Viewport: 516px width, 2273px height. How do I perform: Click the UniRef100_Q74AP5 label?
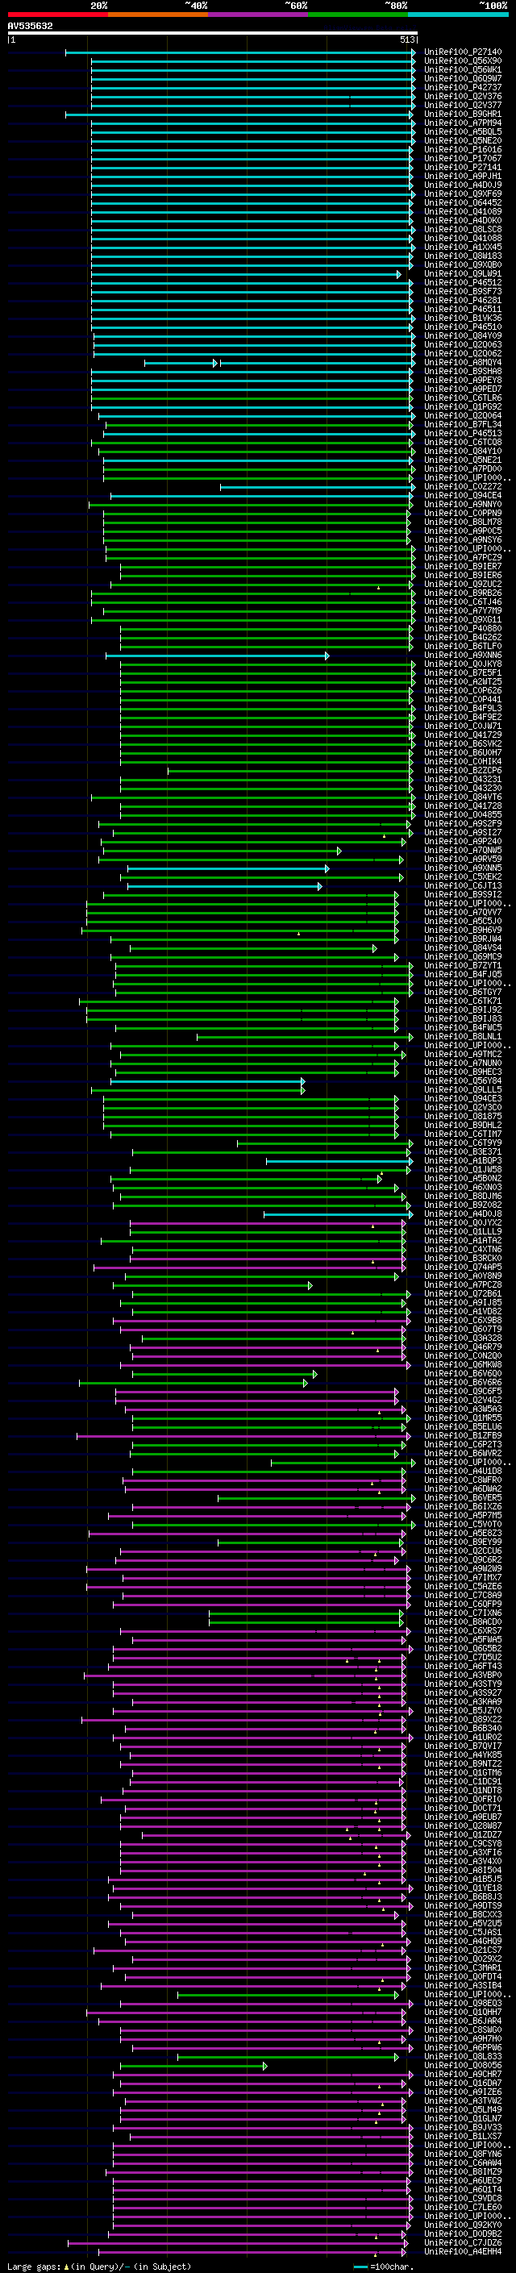462,1267
